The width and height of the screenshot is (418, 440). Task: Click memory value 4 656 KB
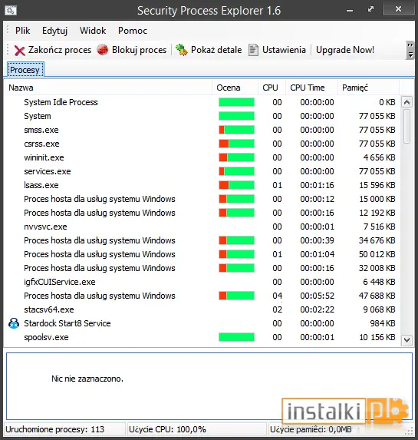[x=379, y=157]
